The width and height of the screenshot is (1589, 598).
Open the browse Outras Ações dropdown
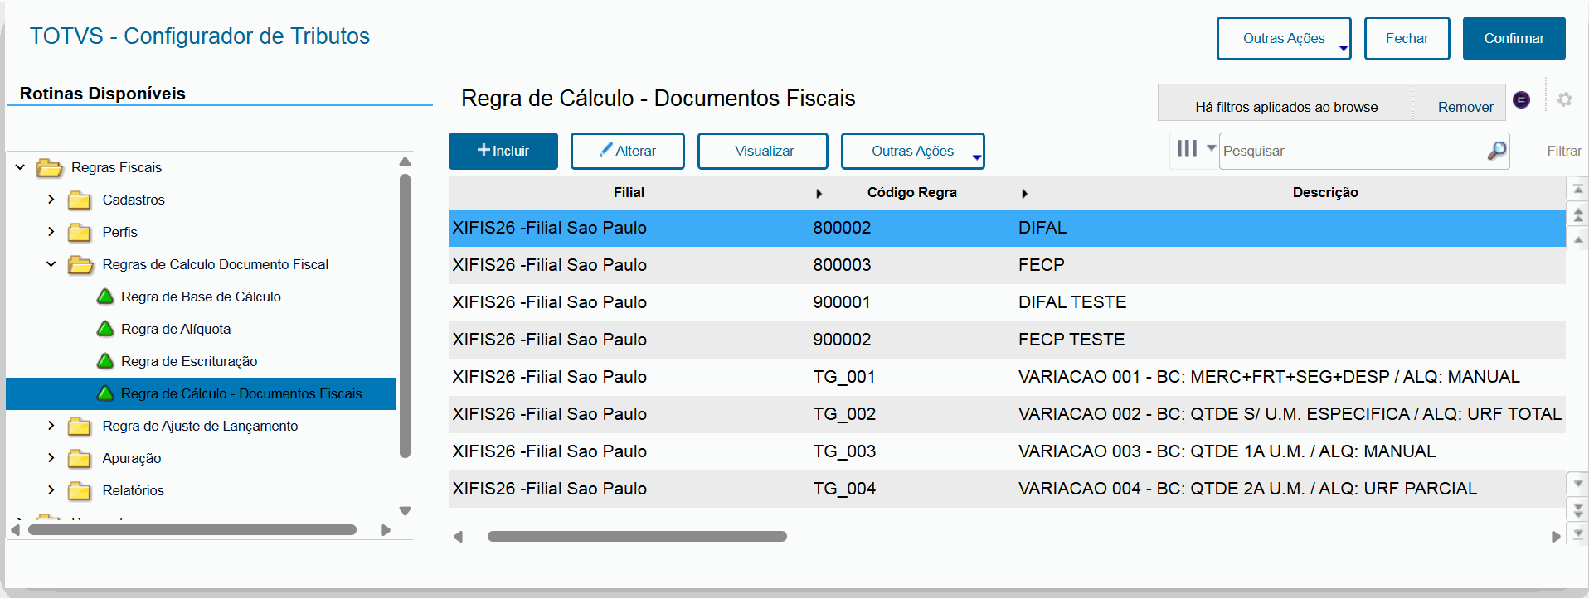(912, 151)
